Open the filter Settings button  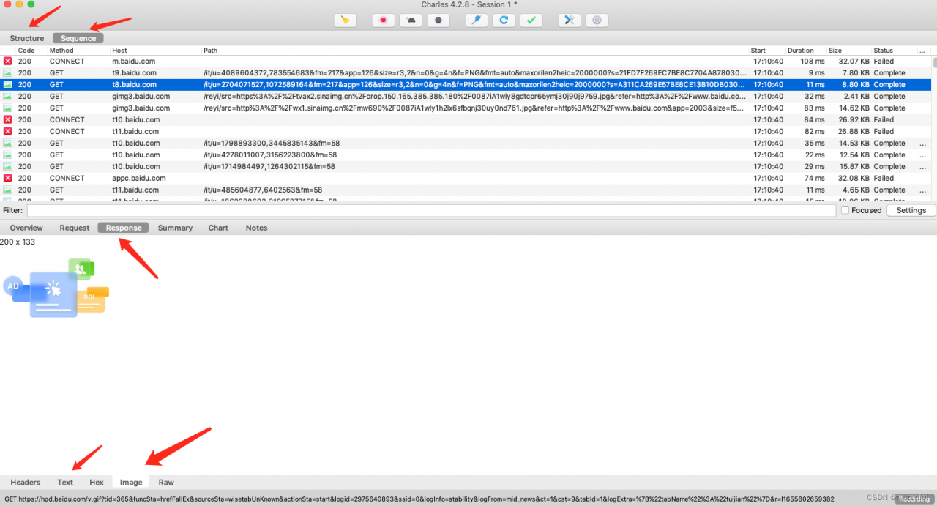[x=911, y=210]
